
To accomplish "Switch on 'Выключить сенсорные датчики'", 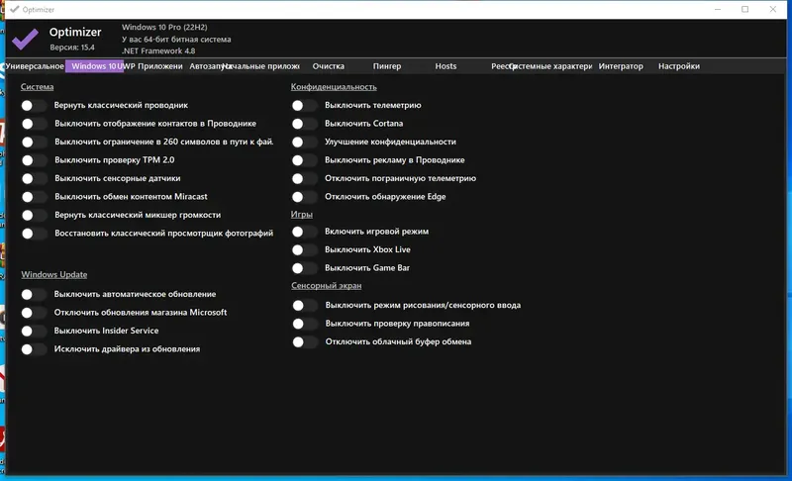I will coord(34,178).
